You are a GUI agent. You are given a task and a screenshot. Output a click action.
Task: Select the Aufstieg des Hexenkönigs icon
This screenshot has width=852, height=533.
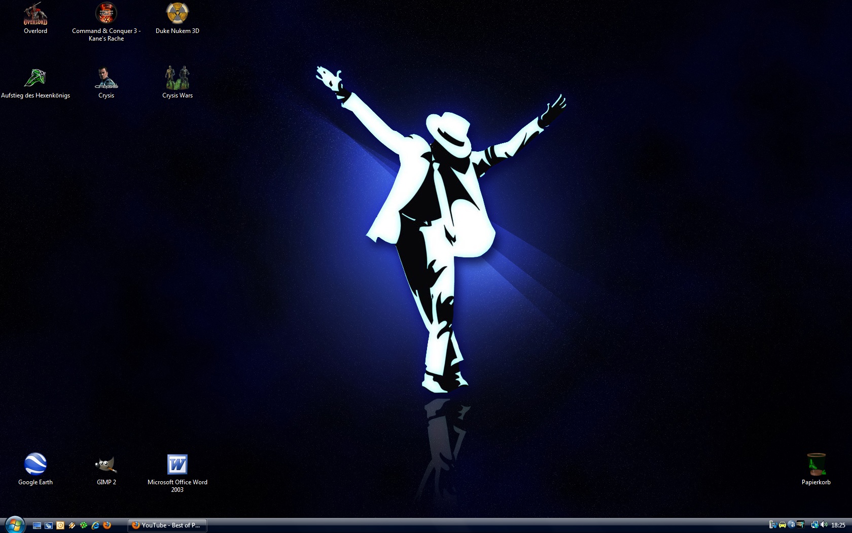pyautogui.click(x=35, y=79)
